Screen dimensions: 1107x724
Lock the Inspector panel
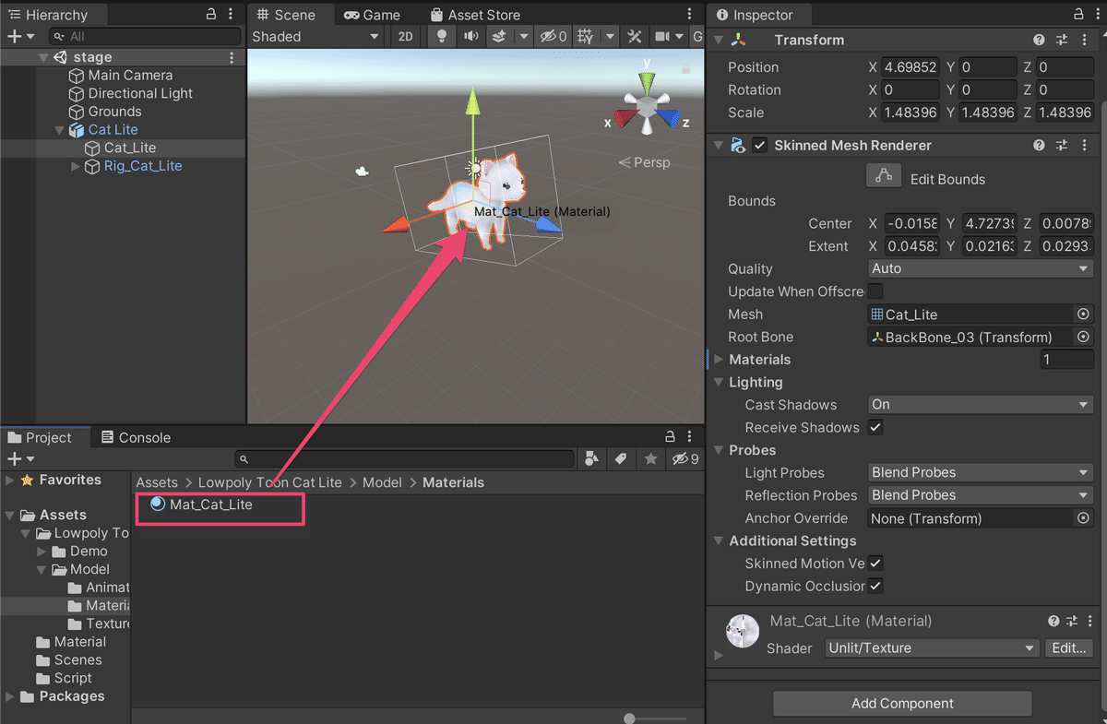click(1079, 15)
